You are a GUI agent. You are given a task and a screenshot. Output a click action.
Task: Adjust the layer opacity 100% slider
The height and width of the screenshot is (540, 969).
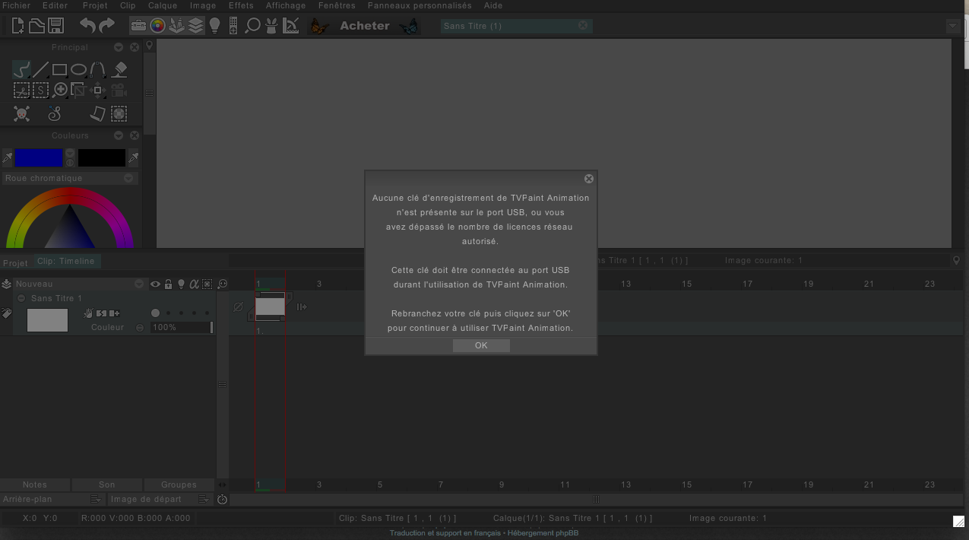[x=182, y=327]
